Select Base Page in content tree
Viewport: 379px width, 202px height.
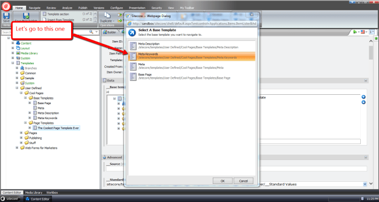click(x=44, y=103)
